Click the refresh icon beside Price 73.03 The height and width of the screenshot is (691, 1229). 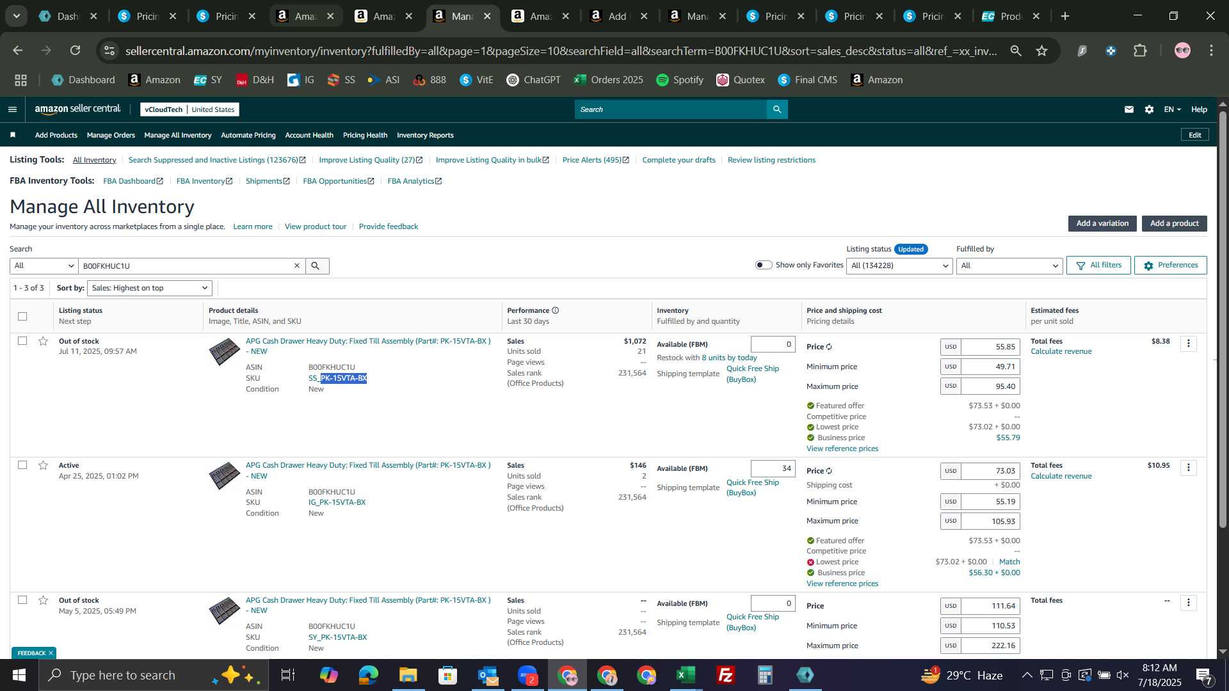[829, 471]
